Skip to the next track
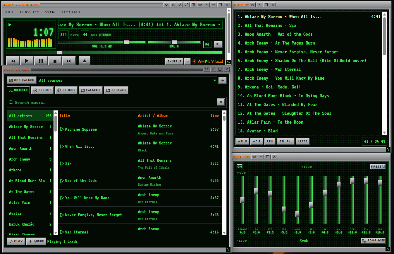 pos(69,61)
